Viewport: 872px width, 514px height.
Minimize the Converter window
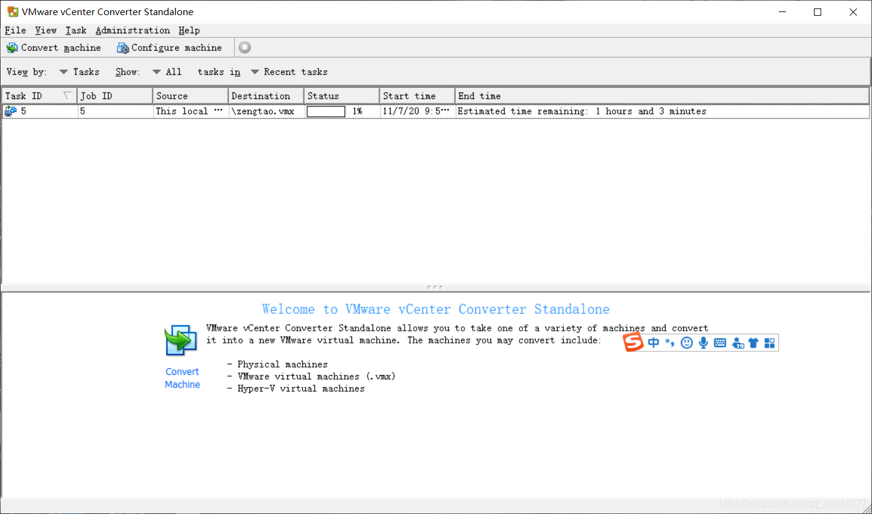[783, 12]
